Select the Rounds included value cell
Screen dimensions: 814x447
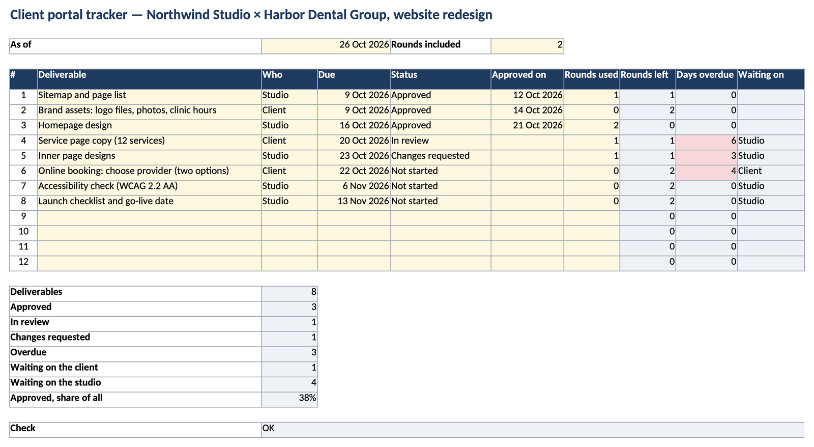[x=527, y=46]
